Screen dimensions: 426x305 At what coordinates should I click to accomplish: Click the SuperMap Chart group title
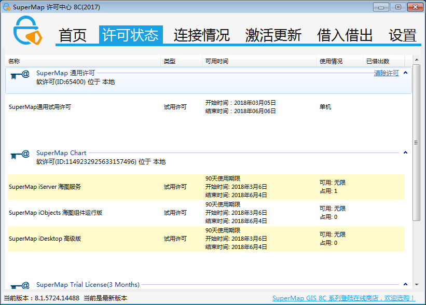(61, 153)
